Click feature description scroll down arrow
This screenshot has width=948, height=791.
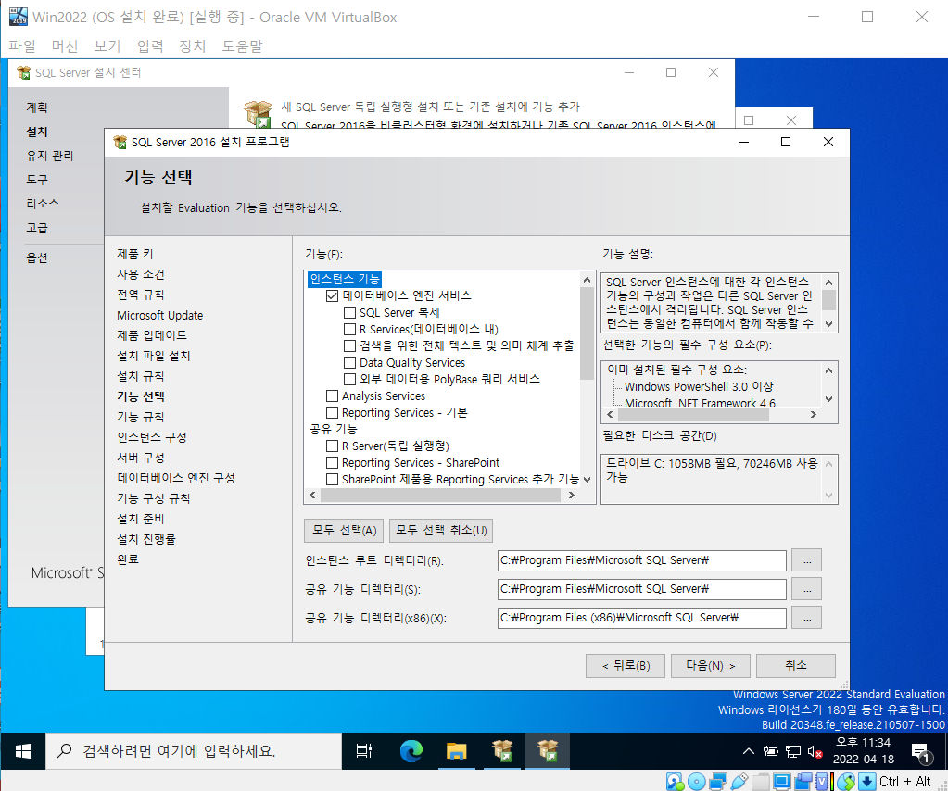[828, 324]
